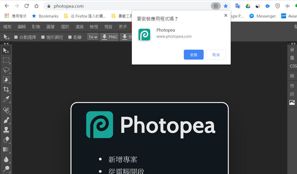Screen dimensions: 297x174
Task: Select the Brush tool
Action: click(6, 120)
